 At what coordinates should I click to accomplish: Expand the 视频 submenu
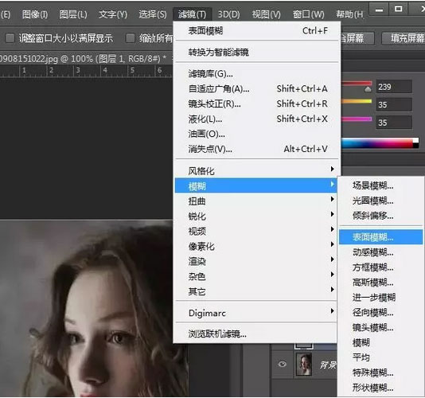pos(255,231)
